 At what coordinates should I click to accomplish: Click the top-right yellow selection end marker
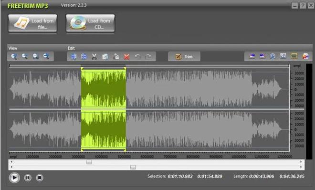pyautogui.click(x=125, y=69)
